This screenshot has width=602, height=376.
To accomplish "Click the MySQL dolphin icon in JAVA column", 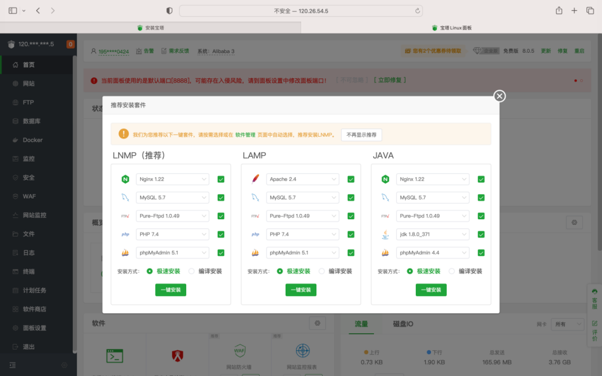I will (x=385, y=197).
